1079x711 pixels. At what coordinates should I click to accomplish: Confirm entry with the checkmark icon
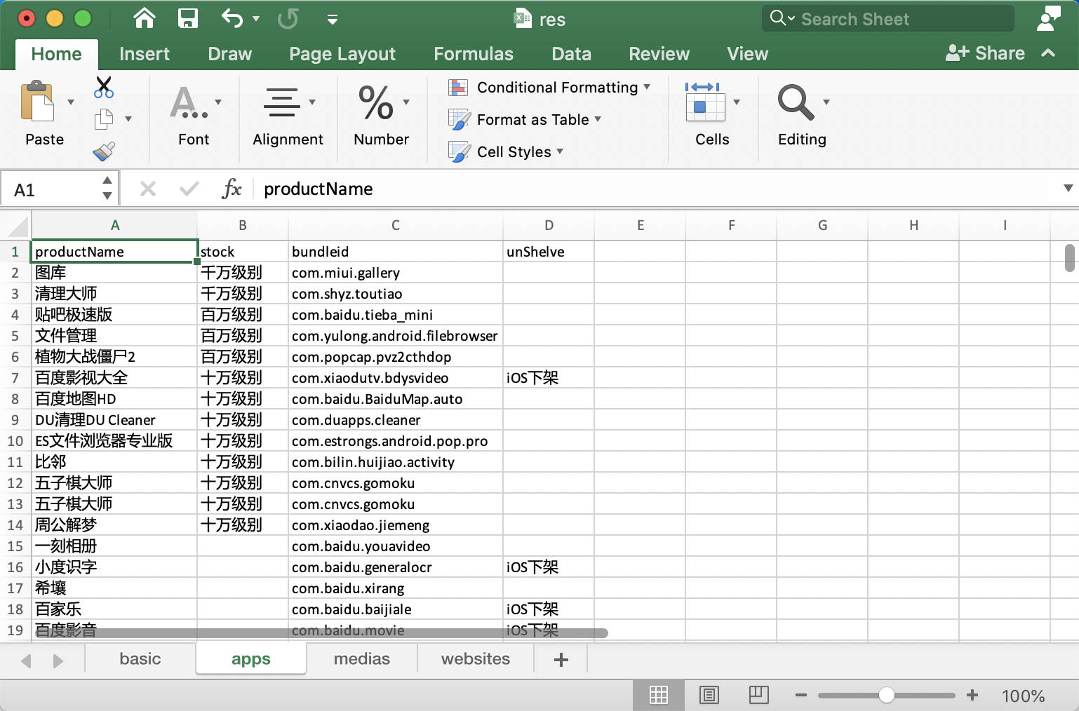[x=189, y=189]
